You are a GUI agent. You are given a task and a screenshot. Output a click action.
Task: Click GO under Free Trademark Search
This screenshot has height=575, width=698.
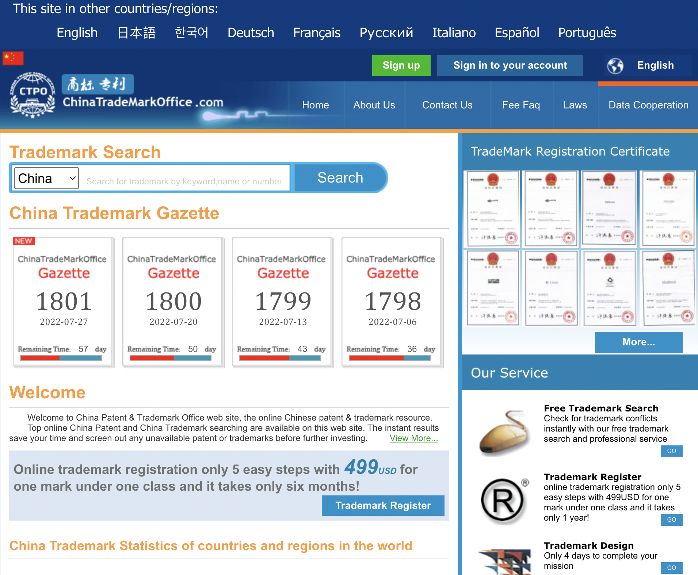tap(671, 451)
